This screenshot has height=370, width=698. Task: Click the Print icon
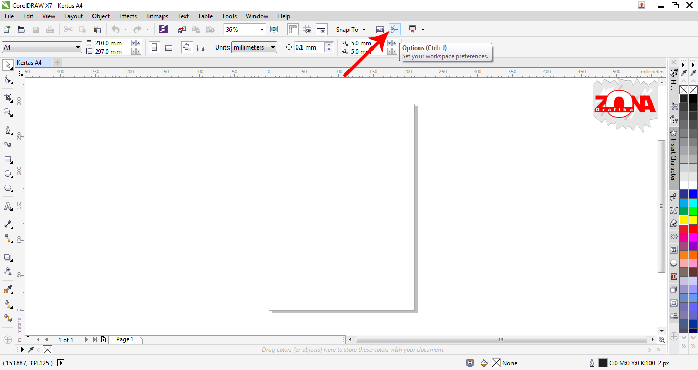(50, 30)
